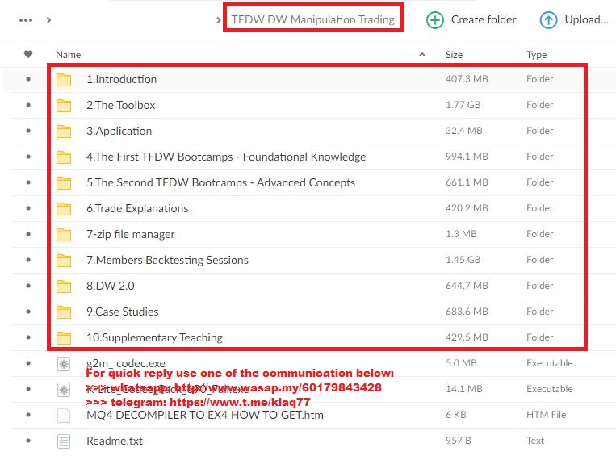Click folder icon of 9.Case Studies
This screenshot has width=616, height=456.
point(64,312)
